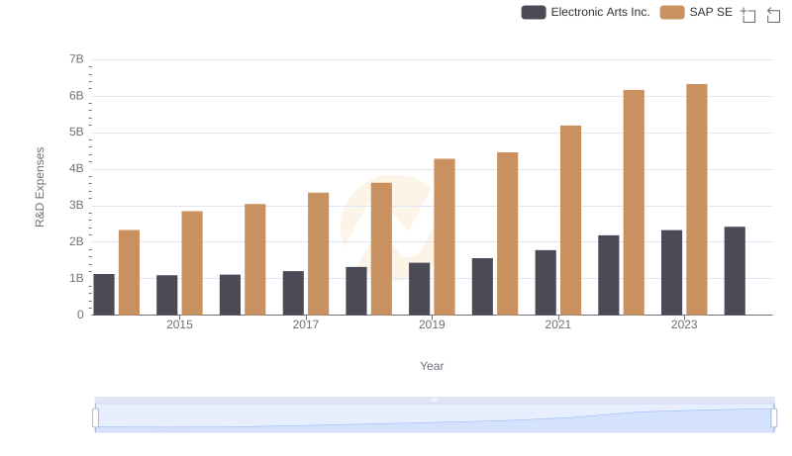Click the SAP SE bar for 2018
The image size is (792, 456).
381,249
